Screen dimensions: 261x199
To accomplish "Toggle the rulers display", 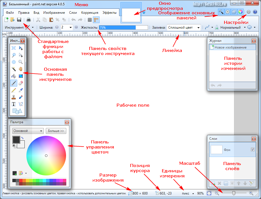I will [x=96, y=20].
